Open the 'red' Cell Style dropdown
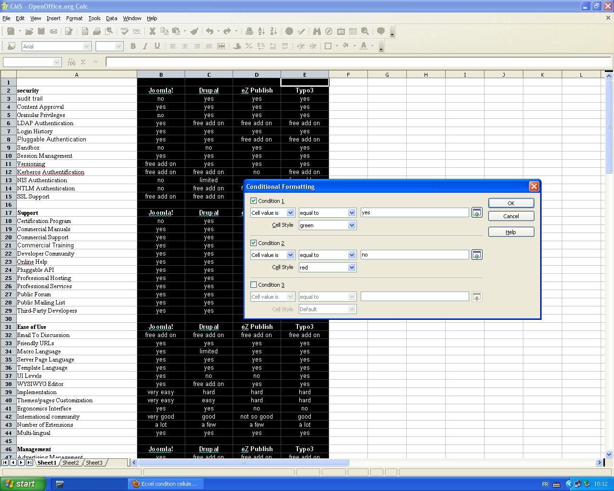This screenshot has height=491, width=614. (x=352, y=268)
